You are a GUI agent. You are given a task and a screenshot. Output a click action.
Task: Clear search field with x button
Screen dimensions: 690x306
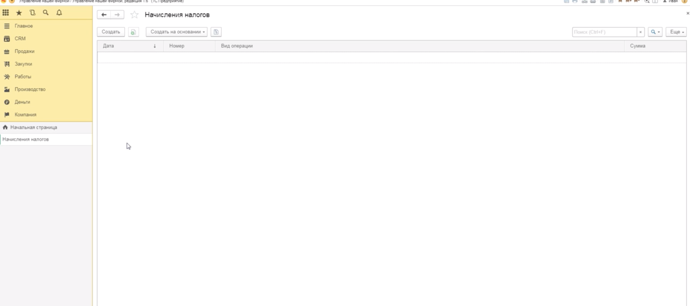640,32
